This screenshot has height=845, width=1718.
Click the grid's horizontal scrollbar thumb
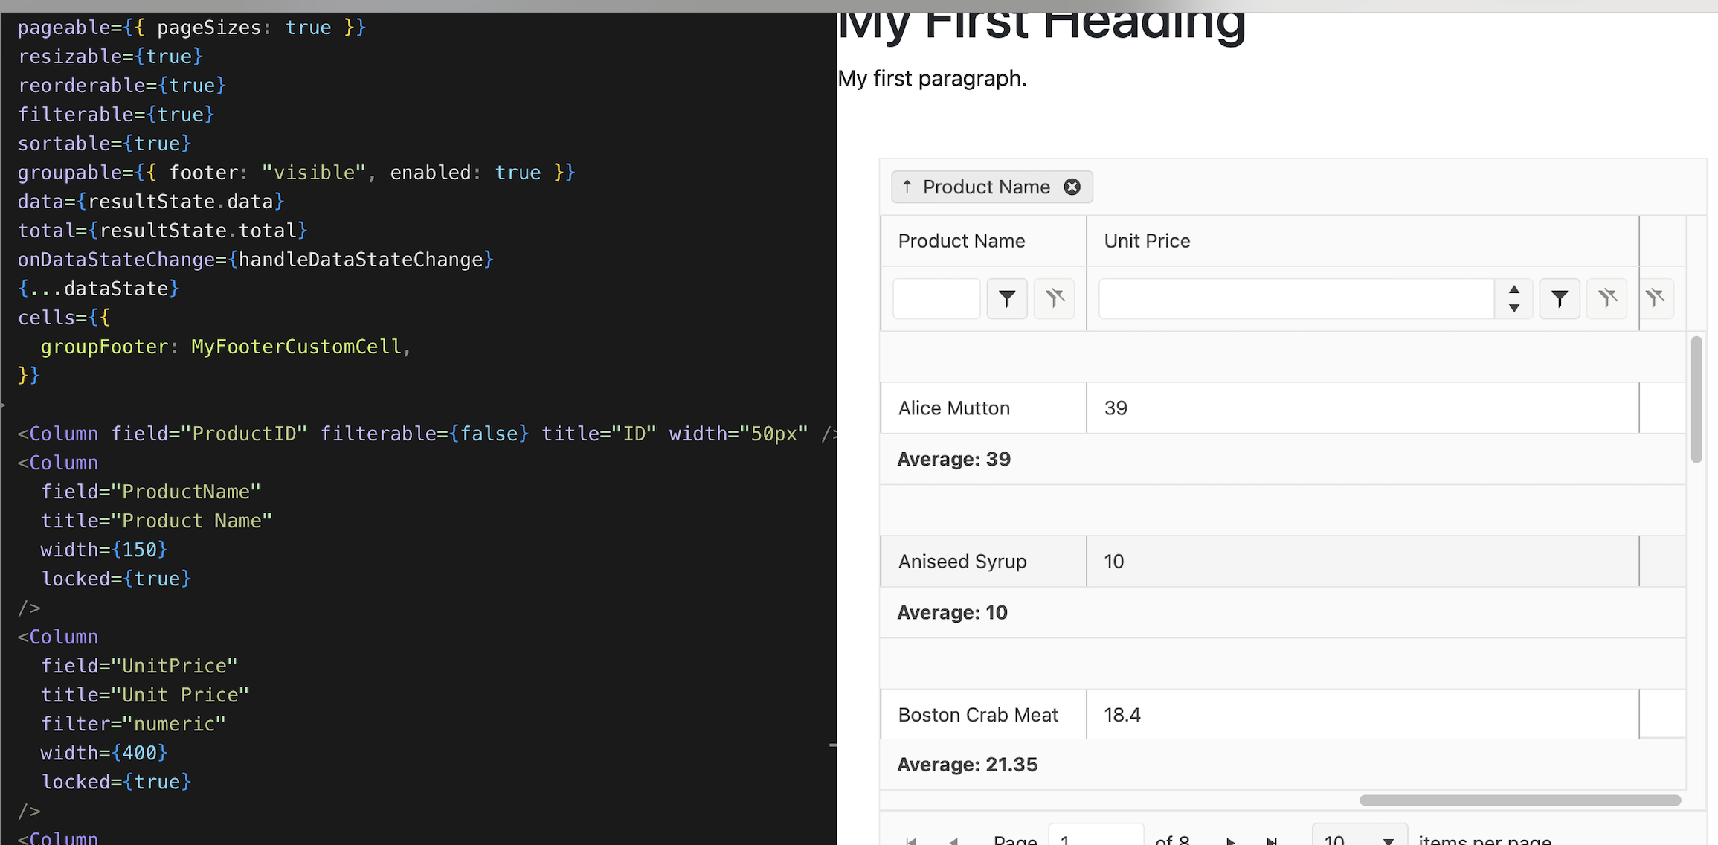[1519, 800]
